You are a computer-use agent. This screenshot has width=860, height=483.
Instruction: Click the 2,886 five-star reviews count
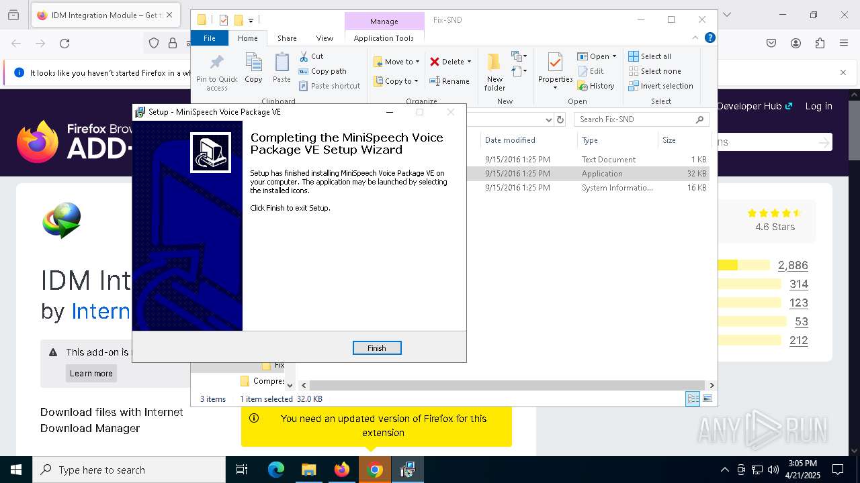tap(793, 266)
